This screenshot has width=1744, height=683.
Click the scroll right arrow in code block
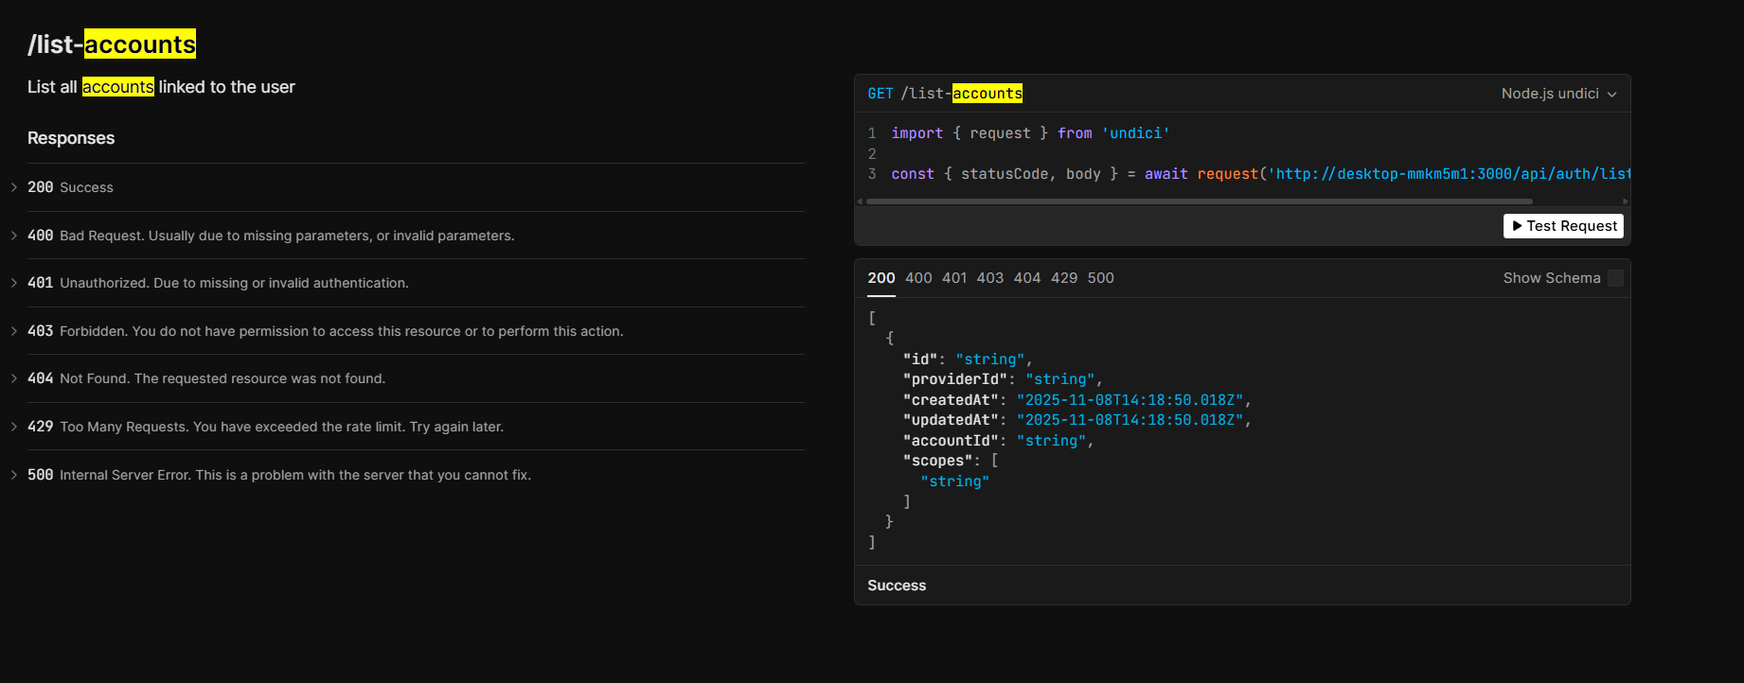click(x=1625, y=201)
